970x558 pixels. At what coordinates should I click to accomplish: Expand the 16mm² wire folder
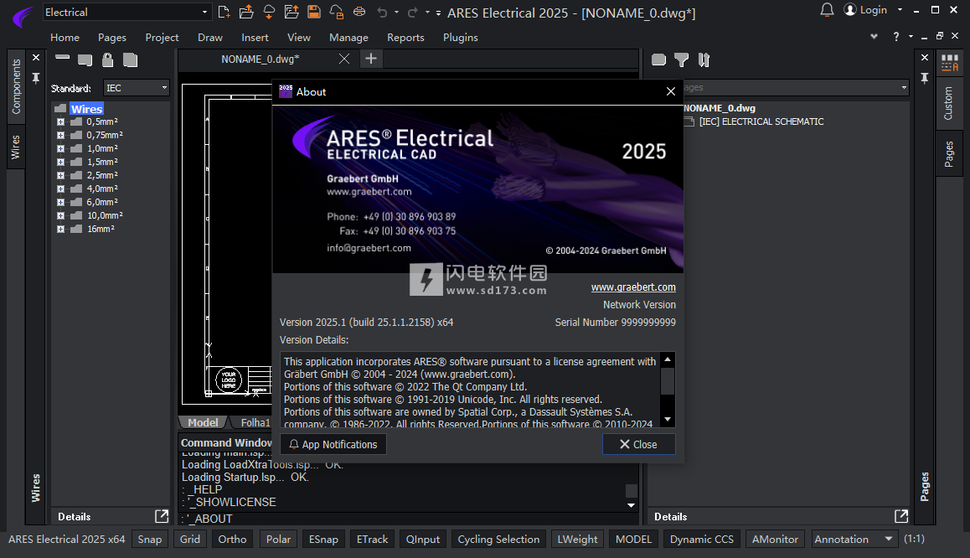click(60, 229)
